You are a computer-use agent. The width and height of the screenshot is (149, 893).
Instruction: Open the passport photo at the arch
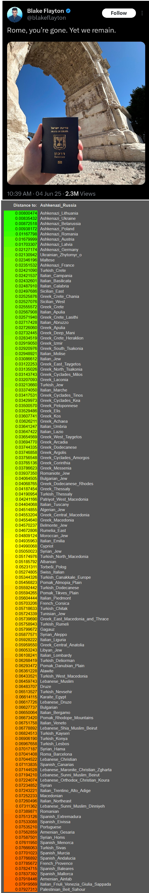pos(76,113)
